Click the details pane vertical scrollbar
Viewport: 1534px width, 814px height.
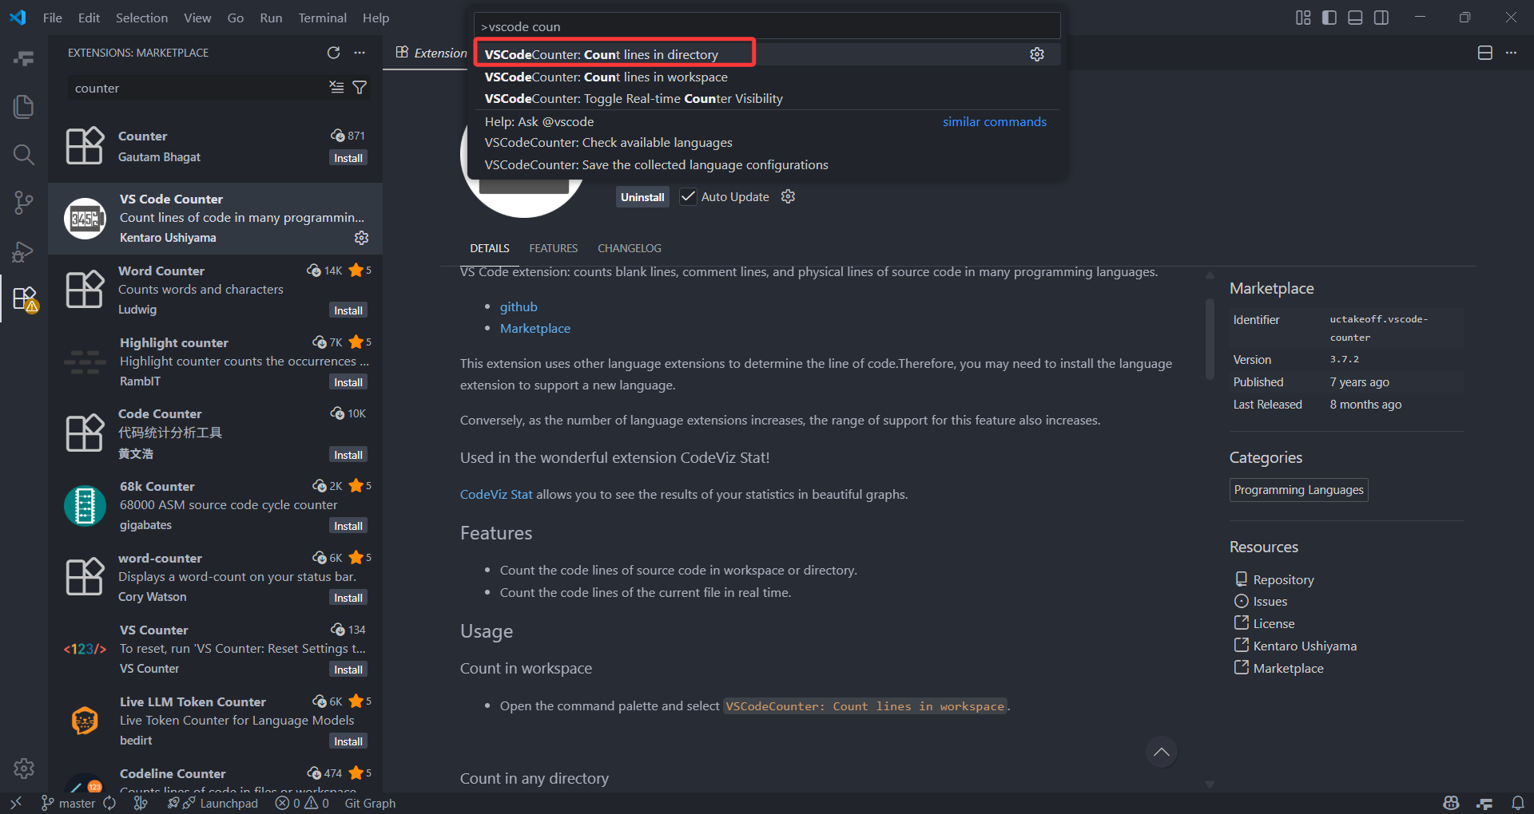[1210, 339]
